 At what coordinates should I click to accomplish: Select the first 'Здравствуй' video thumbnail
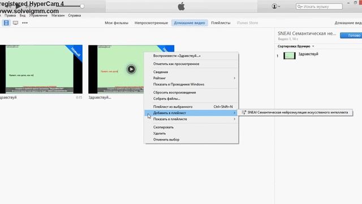point(41,69)
